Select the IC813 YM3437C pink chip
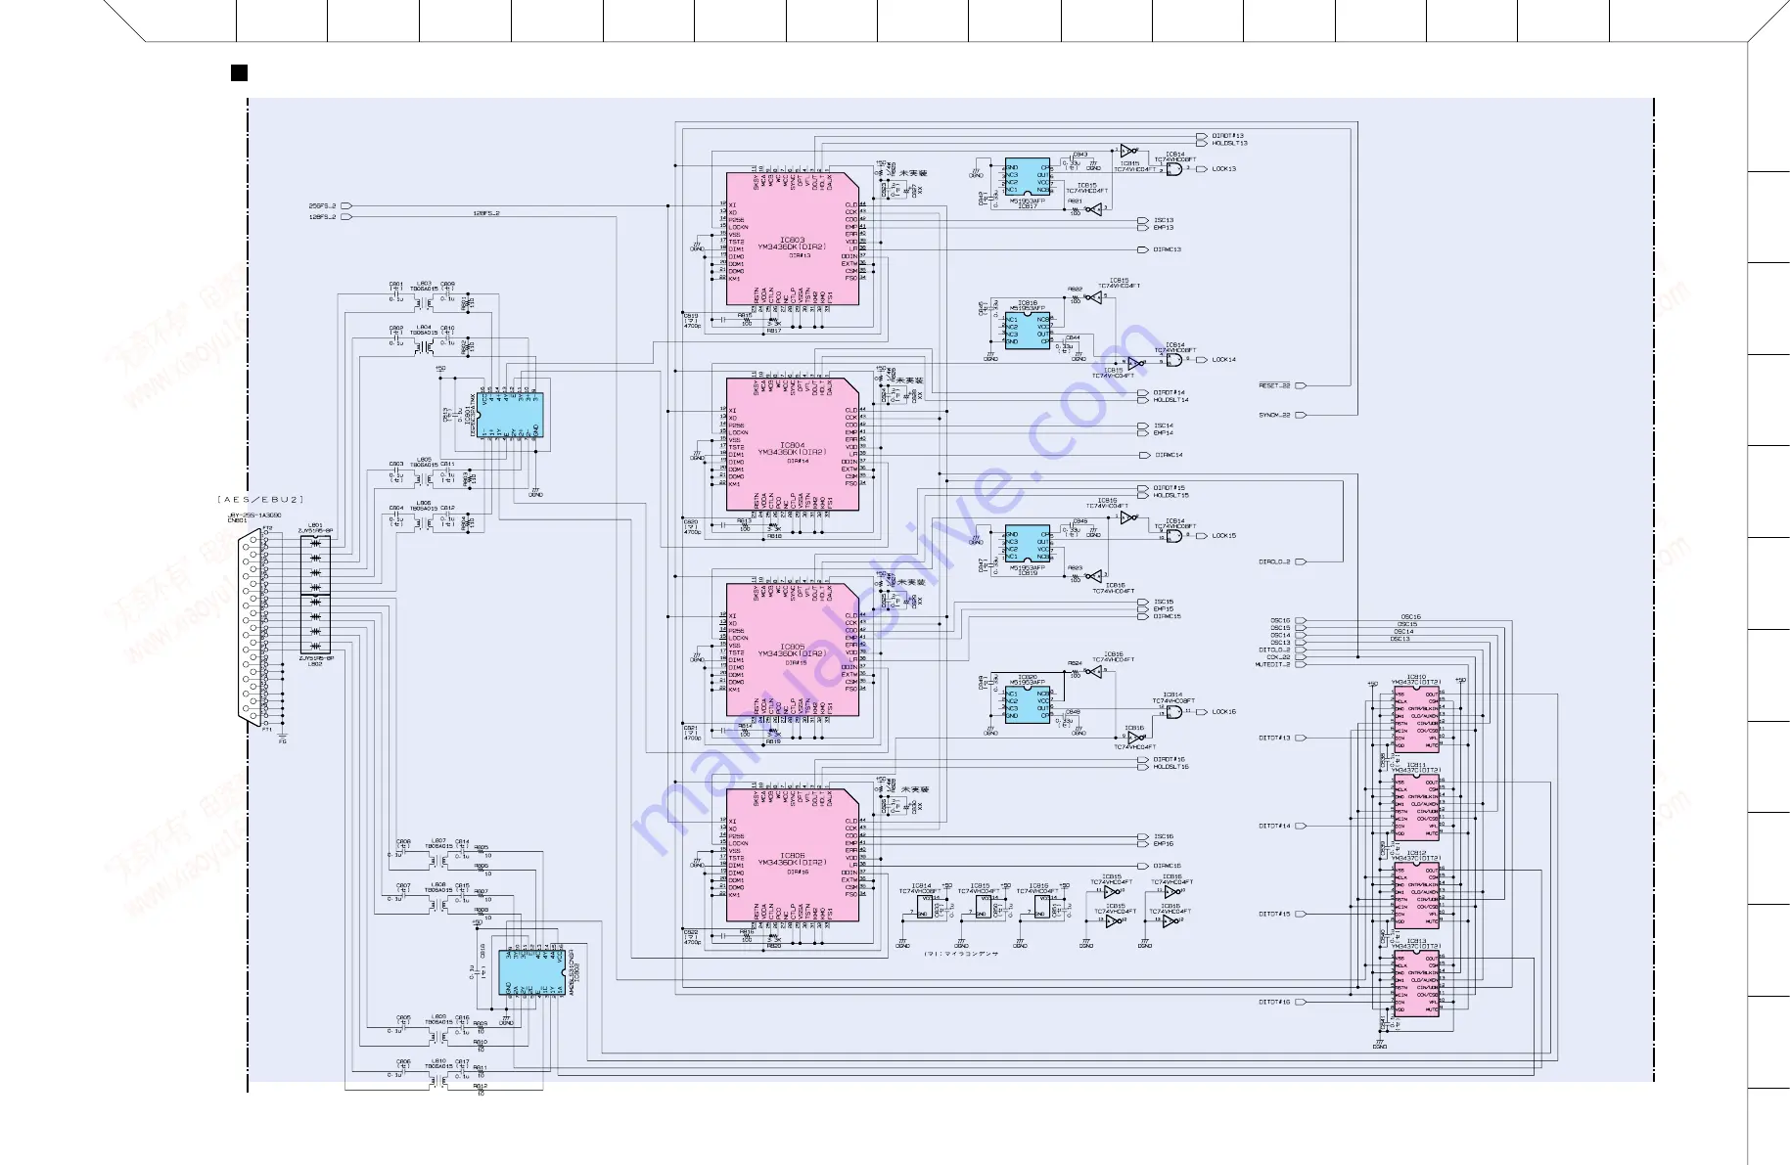This screenshot has height=1165, width=1790. click(x=1416, y=983)
